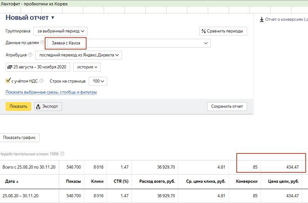Click bottom row average click price 4.61
308x203 pixels.
click(221, 196)
